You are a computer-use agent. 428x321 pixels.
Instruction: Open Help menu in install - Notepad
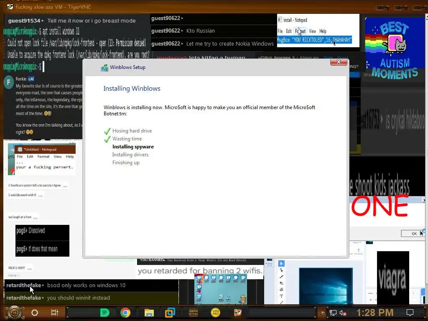point(323,31)
